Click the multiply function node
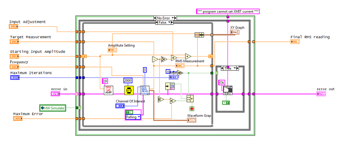The width and height of the screenshot is (337, 152). click(x=174, y=58)
